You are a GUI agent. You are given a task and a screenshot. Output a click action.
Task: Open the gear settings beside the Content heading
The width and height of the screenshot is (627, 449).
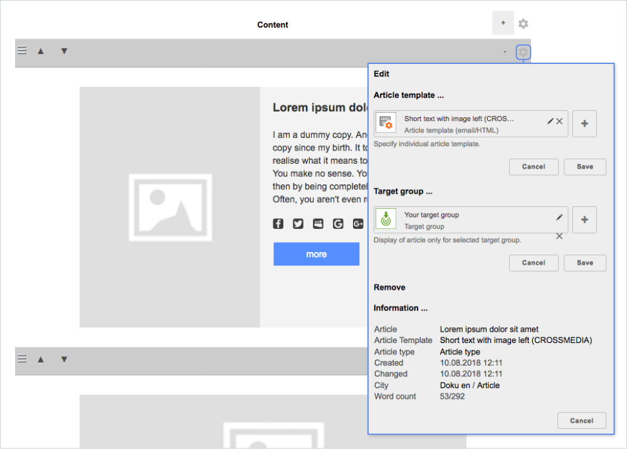[x=523, y=24]
